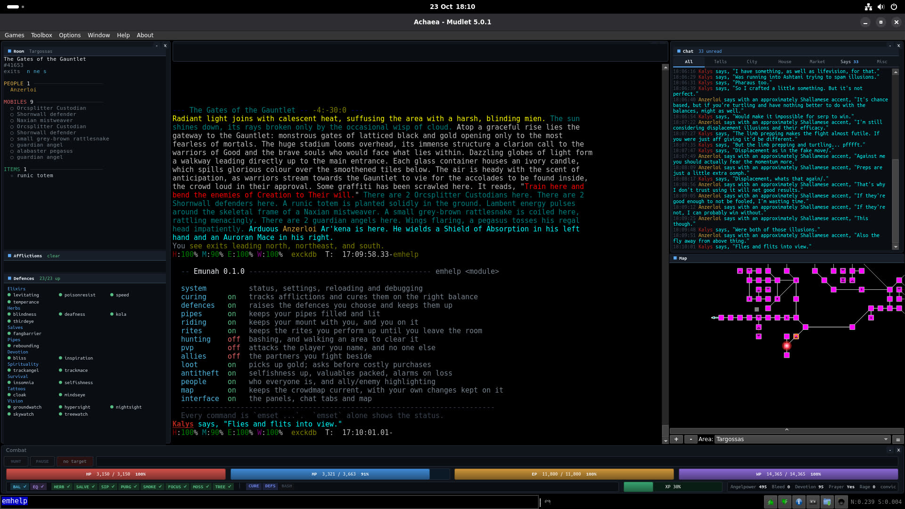Image resolution: width=905 pixels, height=509 pixels.
Task: Click the network icon in the system tray
Action: [x=868, y=7]
